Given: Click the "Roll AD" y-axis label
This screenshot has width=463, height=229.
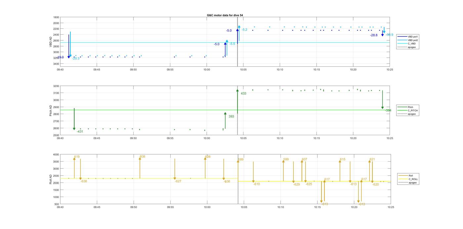Looking at the screenshot, I should click(51, 179).
